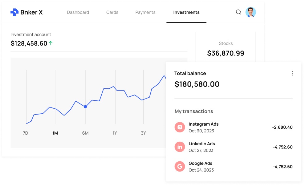This screenshot has height=186, width=305.
Task: Open the Stocks $36,870.99 card
Action: coord(226,47)
